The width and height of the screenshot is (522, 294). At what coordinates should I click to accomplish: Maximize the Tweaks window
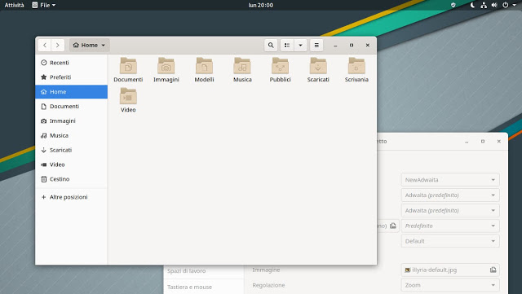tap(483, 142)
